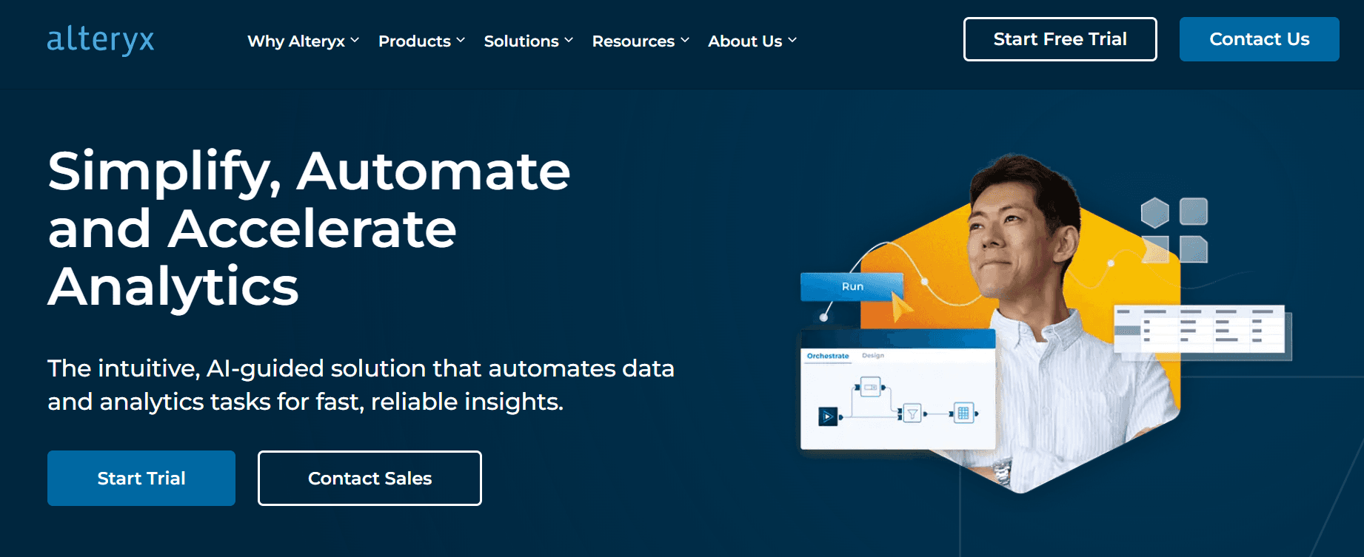1364x557 pixels.
Task: Expand the chevron beside Solutions
Action: (569, 40)
